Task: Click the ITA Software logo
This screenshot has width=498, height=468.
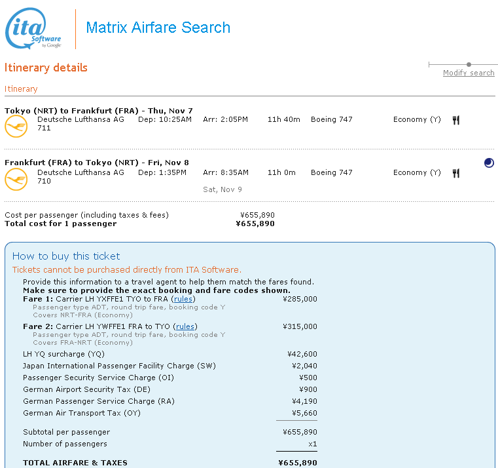Action: click(x=33, y=29)
